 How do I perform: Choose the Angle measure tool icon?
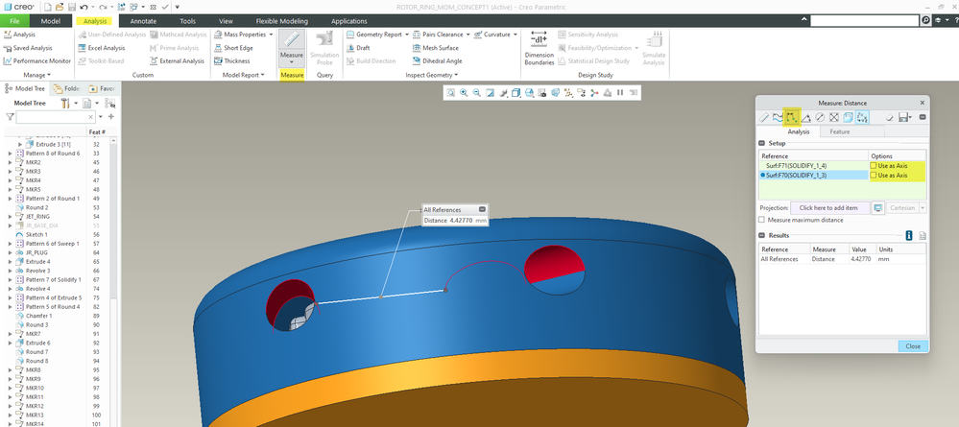(x=805, y=117)
